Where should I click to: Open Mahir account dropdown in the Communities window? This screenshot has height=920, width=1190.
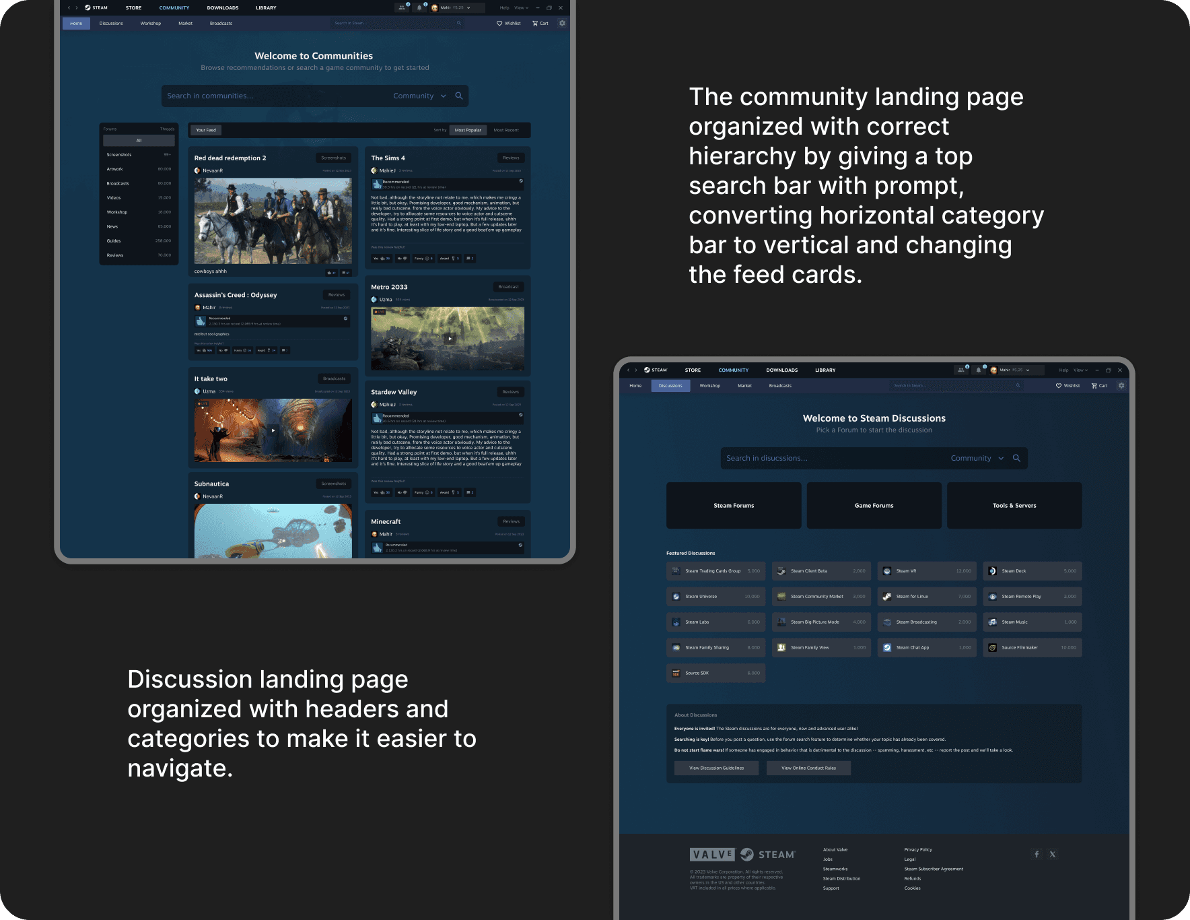(456, 8)
